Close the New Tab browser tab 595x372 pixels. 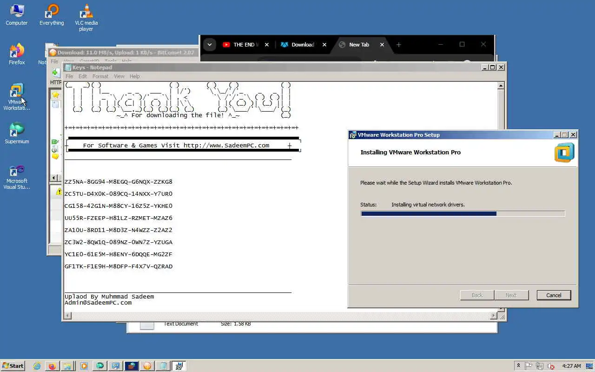(382, 45)
